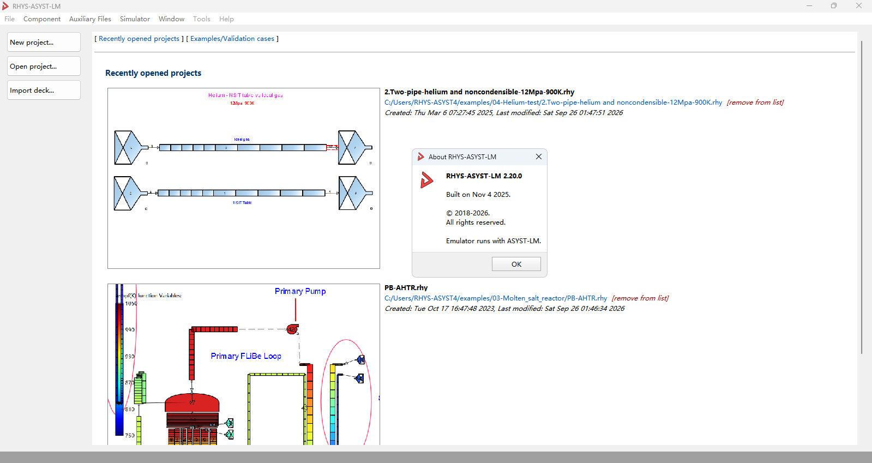Open the PB-AHTR.rhy file path link

pyautogui.click(x=496, y=298)
